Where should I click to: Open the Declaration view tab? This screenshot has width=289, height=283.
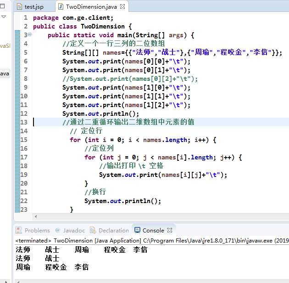coord(109,230)
